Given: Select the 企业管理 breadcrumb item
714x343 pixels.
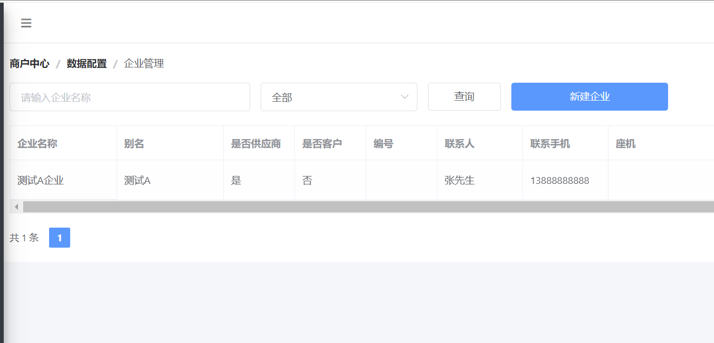Looking at the screenshot, I should pyautogui.click(x=144, y=64).
